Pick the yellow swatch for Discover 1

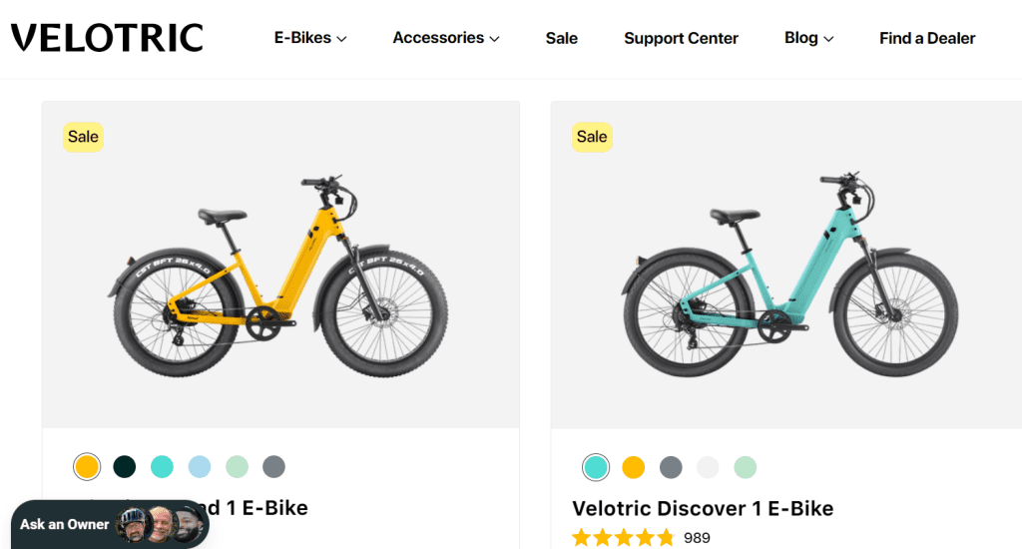pos(634,467)
